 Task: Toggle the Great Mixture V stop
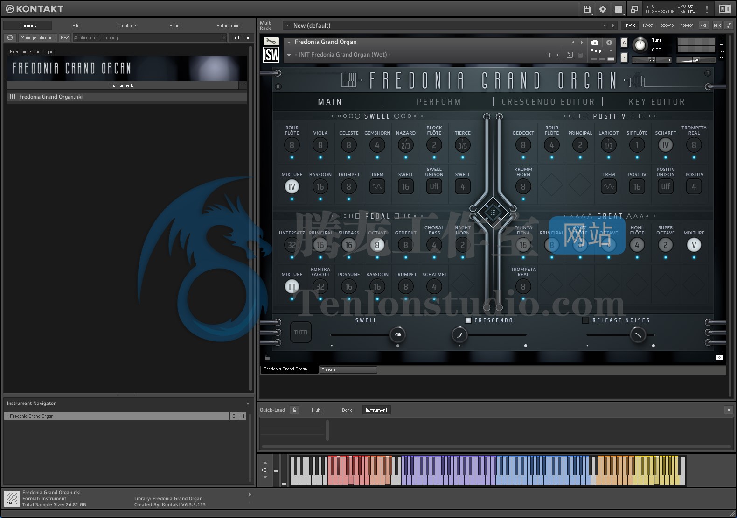(x=694, y=245)
